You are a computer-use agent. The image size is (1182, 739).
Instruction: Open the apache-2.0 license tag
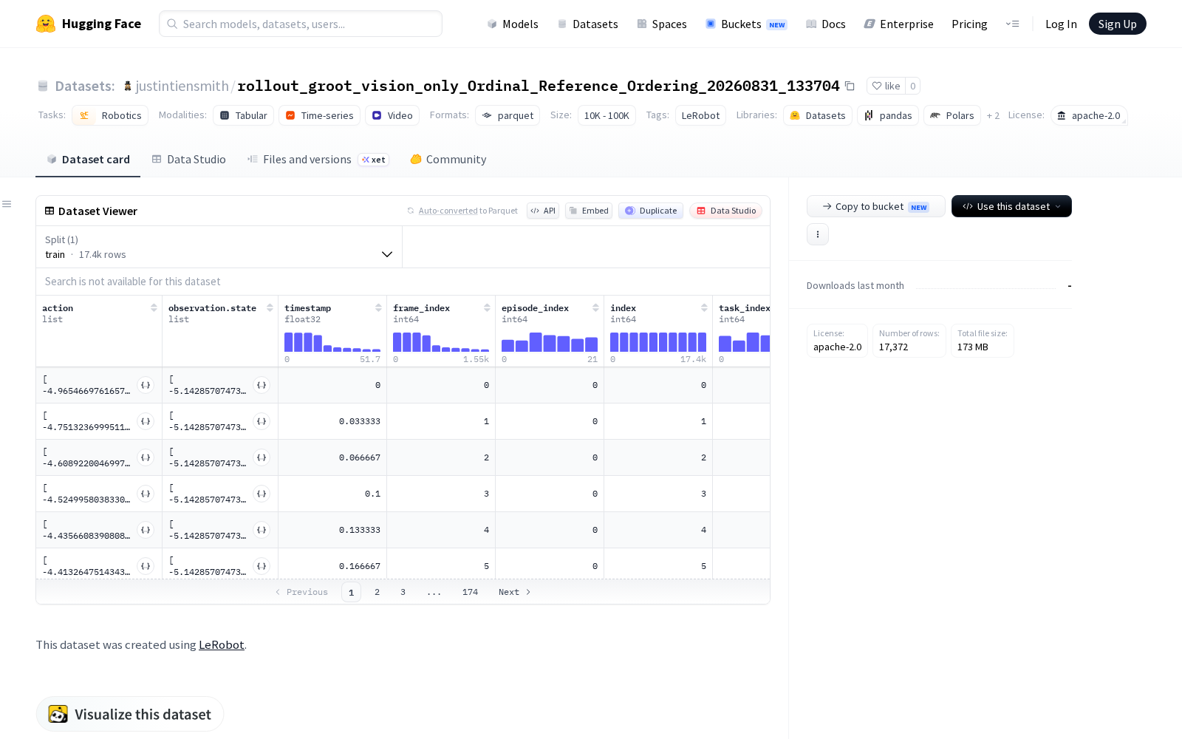(1089, 115)
